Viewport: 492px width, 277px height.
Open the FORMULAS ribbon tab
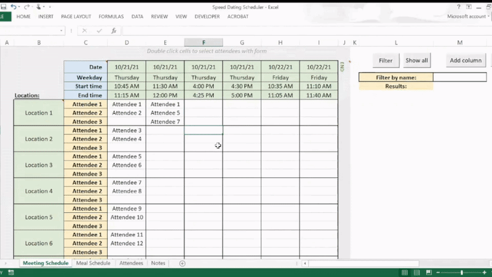[111, 17]
